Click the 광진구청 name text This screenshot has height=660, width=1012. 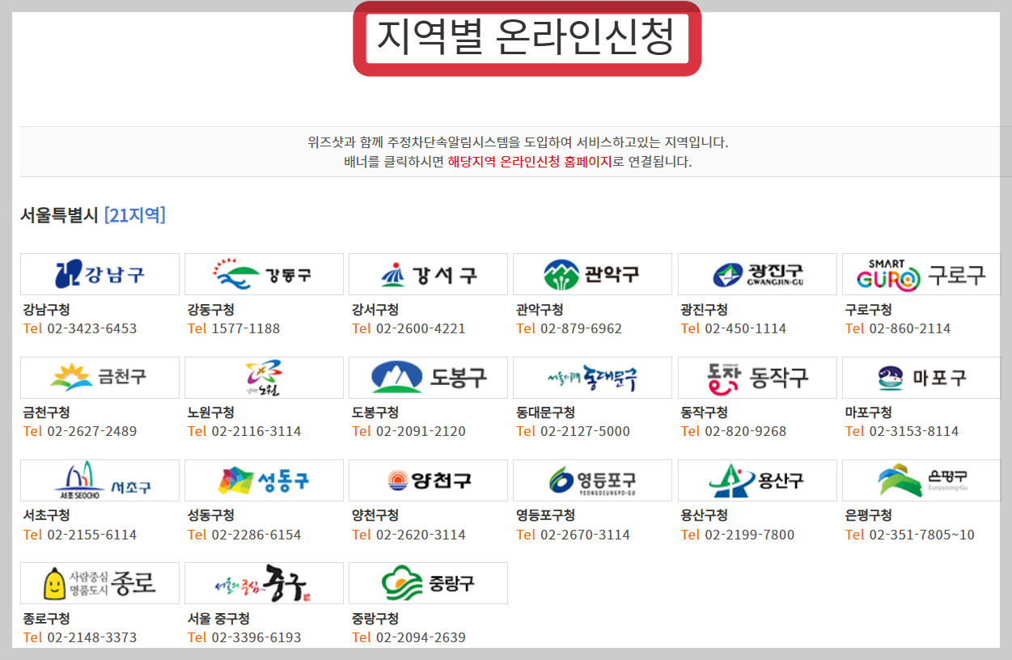coord(705,310)
